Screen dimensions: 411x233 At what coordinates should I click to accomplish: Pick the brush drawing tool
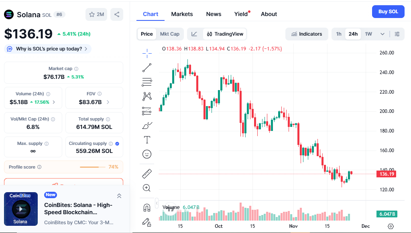point(147,125)
